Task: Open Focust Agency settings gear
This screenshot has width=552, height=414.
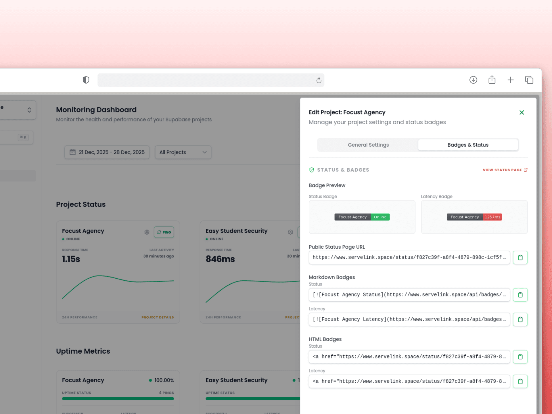Action: click(x=147, y=232)
